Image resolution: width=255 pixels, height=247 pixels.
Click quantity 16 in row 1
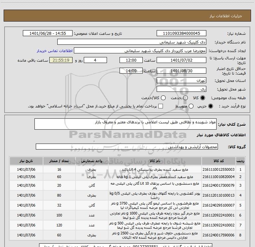click(59, 169)
